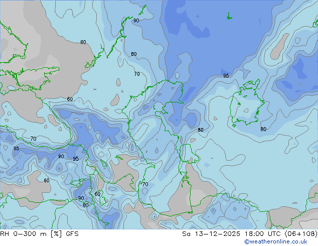This screenshot has width=318, height=246.
Task: Click the "GFS" model name text
Action: coord(72,234)
